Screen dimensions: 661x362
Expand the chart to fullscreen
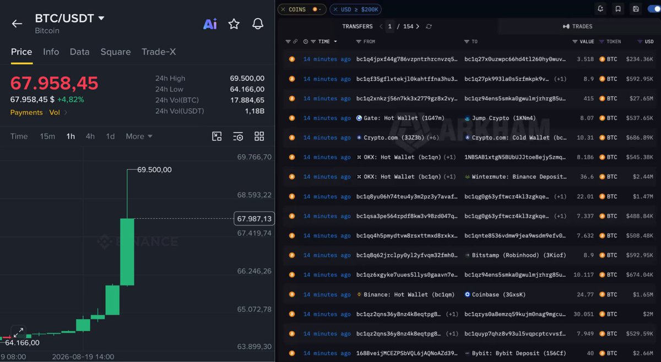point(18,333)
